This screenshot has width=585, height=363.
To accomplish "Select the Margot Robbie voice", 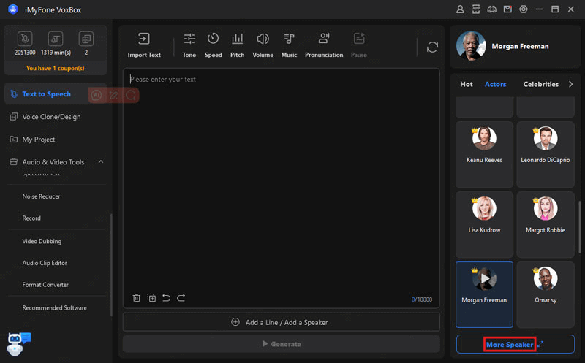I will pyautogui.click(x=546, y=224).
